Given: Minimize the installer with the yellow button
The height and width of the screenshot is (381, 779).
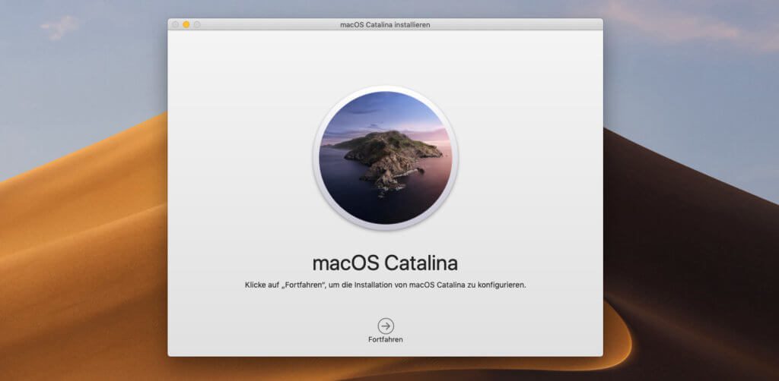Looking at the screenshot, I should tap(186, 25).
